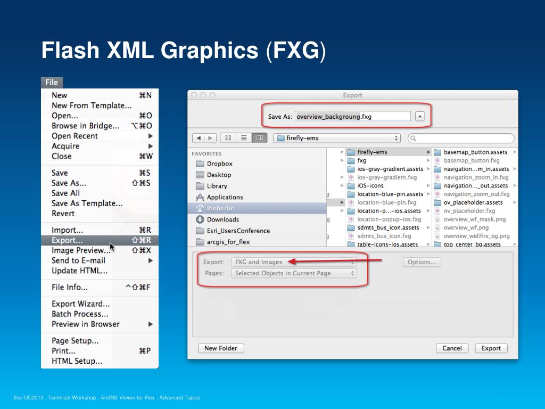Open HTML Setup... from the menu
Screen dimensions: 545x409
100,361
